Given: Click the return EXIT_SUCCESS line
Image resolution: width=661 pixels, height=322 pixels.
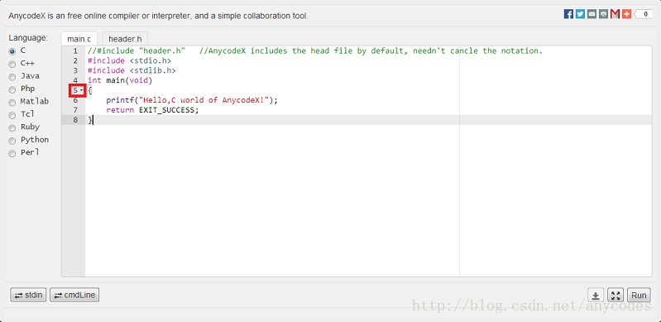Looking at the screenshot, I should (152, 110).
